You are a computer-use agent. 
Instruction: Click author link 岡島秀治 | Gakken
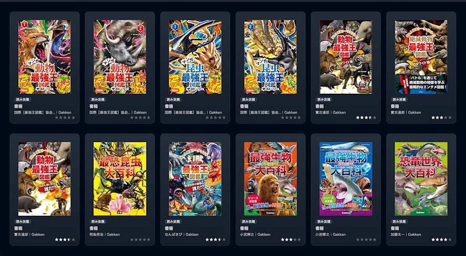104,234
